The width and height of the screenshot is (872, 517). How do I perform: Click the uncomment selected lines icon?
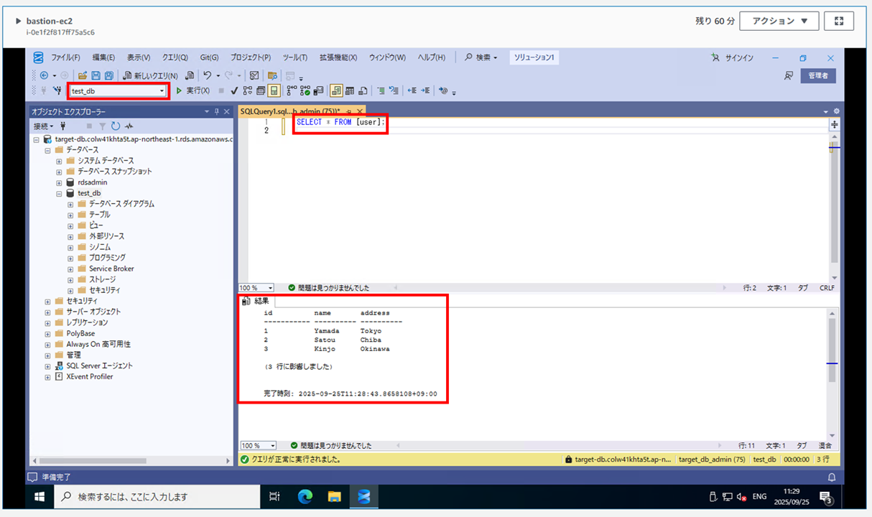tap(394, 90)
